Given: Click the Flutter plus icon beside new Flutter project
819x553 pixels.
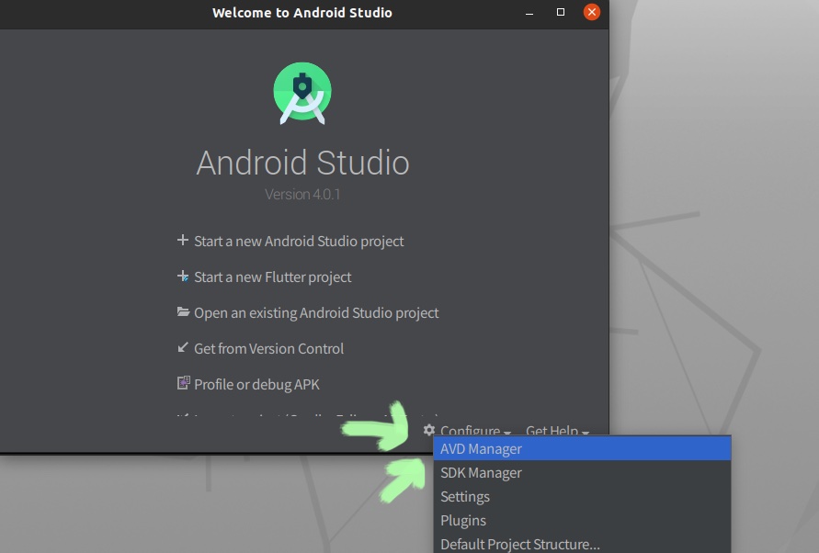Looking at the screenshot, I should 183,276.
